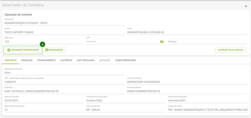The width and height of the screenshot is (251, 118).
Task: Select the Matrícula field 123
Action: [44, 42]
